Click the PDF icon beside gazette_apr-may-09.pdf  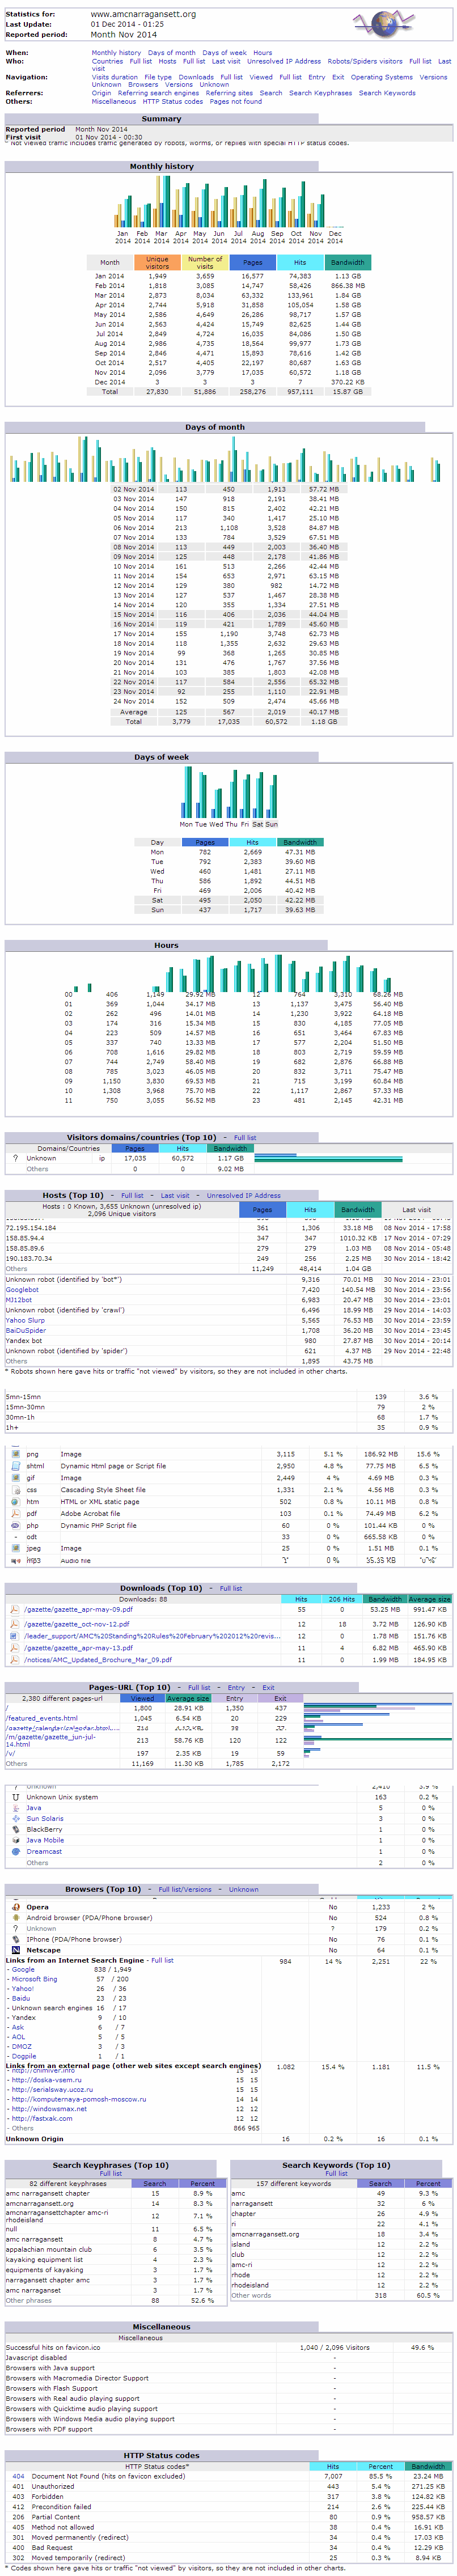[x=14, y=1610]
